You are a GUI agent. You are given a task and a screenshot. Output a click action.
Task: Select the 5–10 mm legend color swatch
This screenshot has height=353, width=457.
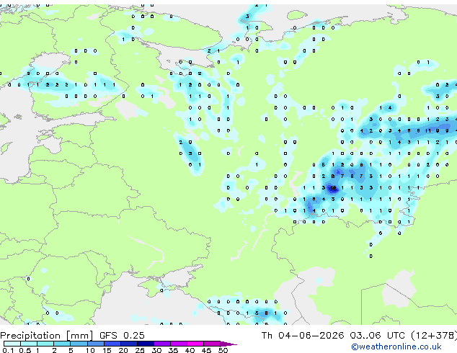pyautogui.click(x=79, y=344)
